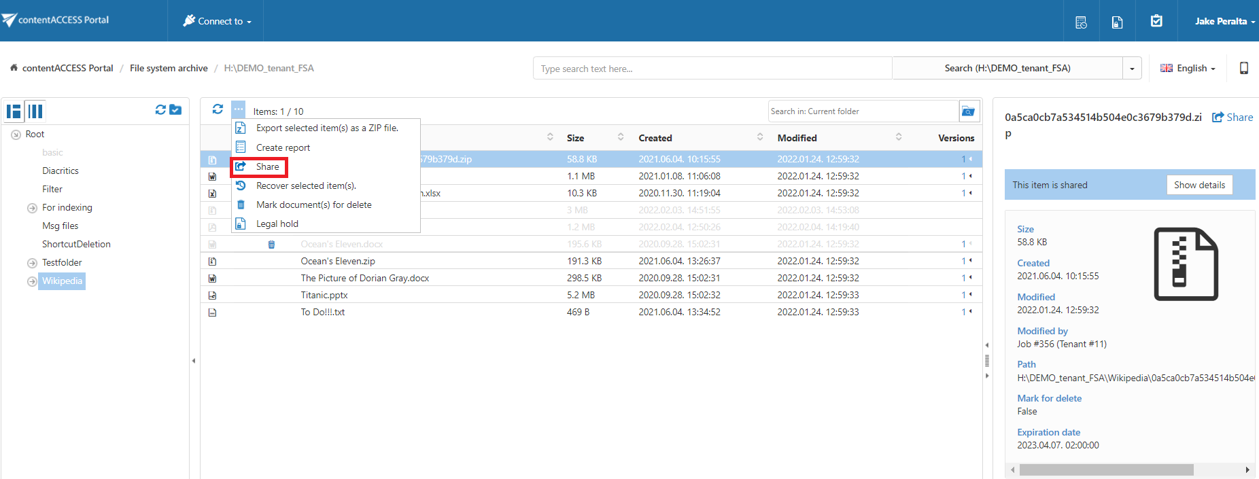Expand the Testfolder tree node
Viewport: 1259px width, 479px height.
[32, 263]
